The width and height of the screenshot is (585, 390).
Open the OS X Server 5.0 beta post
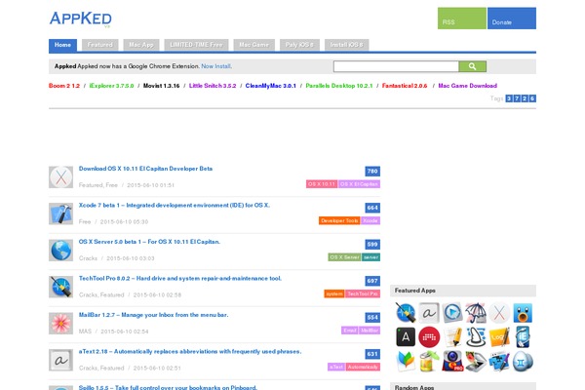tap(149, 242)
